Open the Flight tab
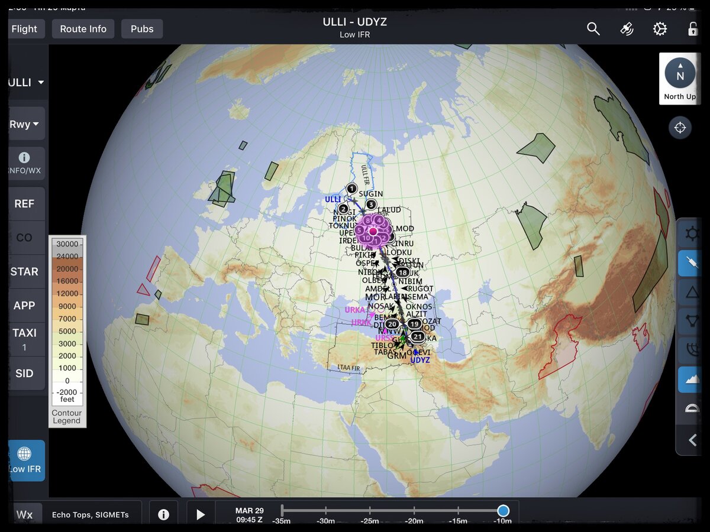The width and height of the screenshot is (710, 532). tap(24, 29)
